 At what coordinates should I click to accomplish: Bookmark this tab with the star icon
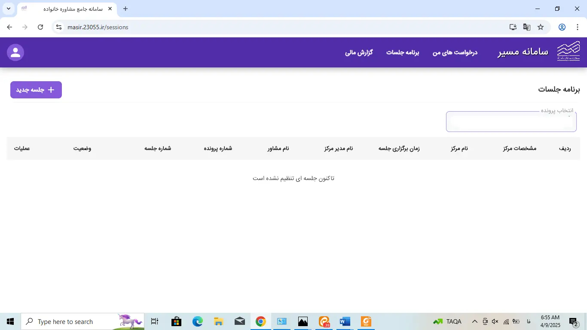pyautogui.click(x=541, y=27)
